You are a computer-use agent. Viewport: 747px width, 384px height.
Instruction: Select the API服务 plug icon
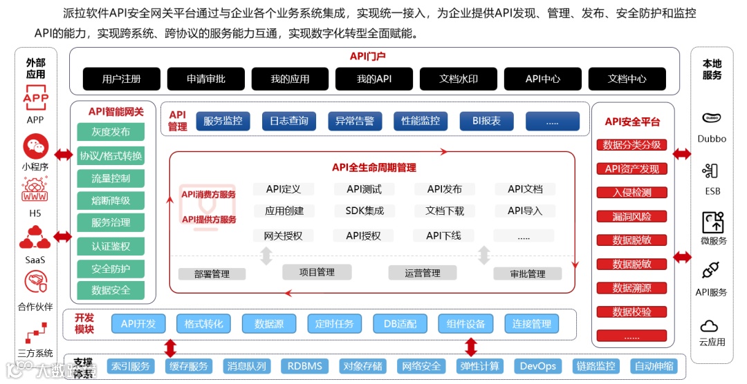tap(711, 271)
